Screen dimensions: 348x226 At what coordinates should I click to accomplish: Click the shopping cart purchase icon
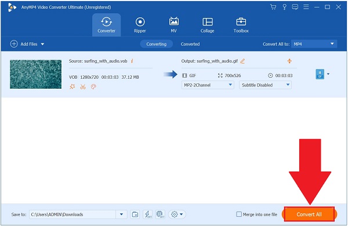pyautogui.click(x=273, y=7)
